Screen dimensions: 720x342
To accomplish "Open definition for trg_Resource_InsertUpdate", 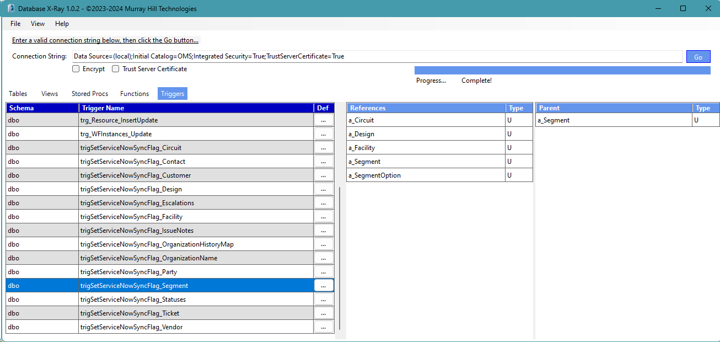I will (324, 120).
